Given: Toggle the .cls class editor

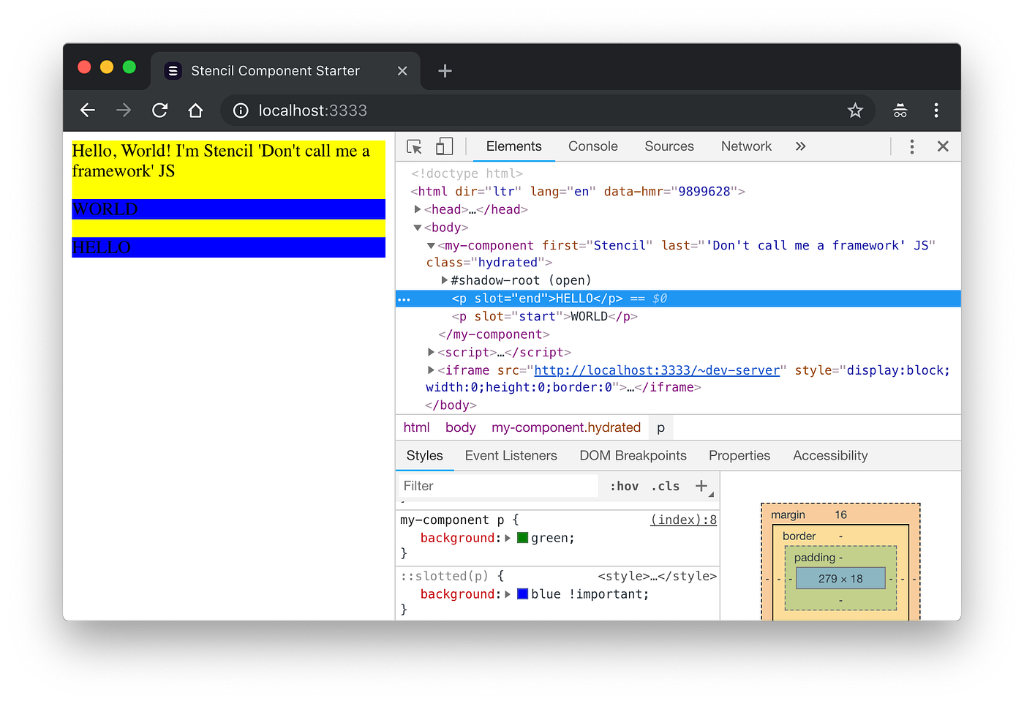Looking at the screenshot, I should point(666,486).
